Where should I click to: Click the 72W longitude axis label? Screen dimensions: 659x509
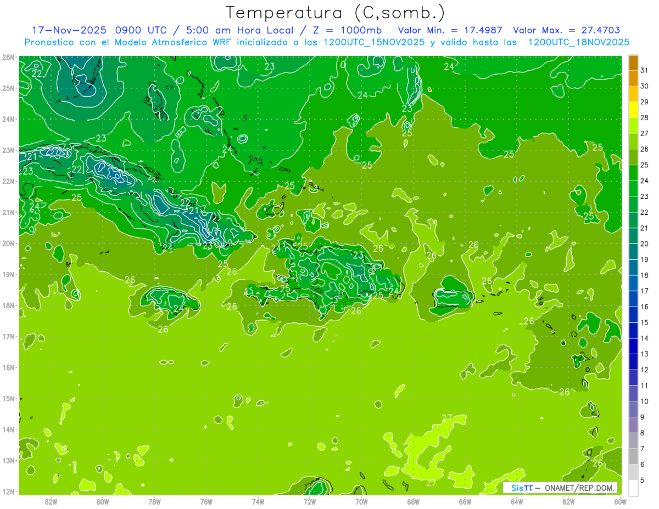click(310, 501)
